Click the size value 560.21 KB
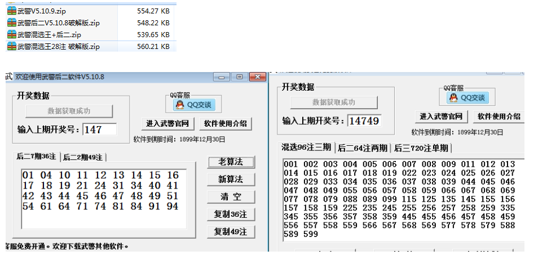This screenshot has height=264, width=547. coord(153,46)
